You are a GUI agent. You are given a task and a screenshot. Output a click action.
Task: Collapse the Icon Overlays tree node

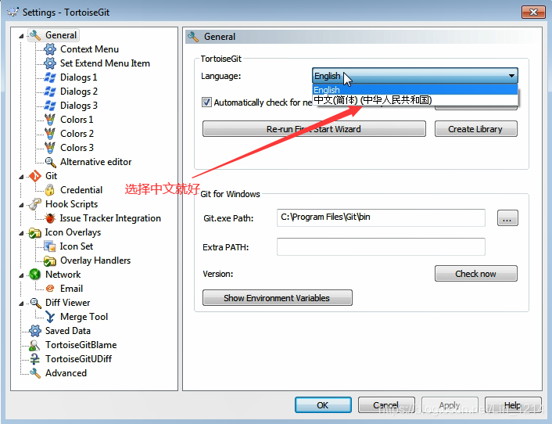pos(21,233)
